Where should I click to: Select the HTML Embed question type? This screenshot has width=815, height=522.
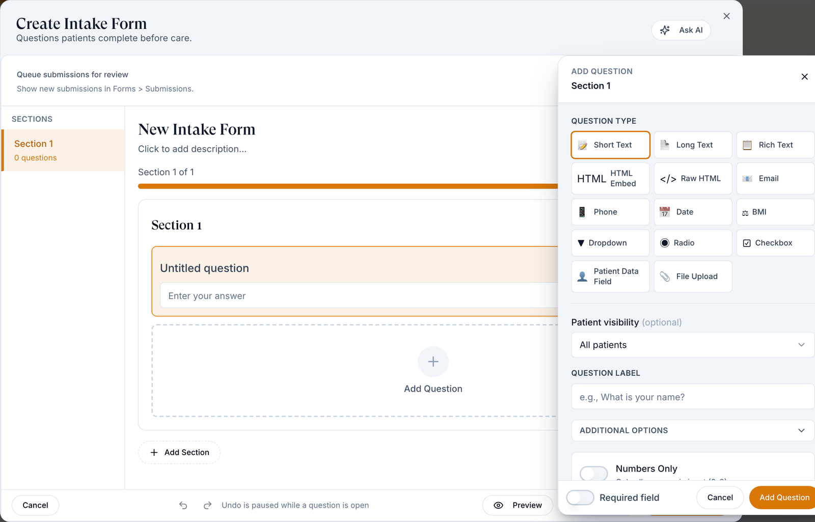point(610,179)
